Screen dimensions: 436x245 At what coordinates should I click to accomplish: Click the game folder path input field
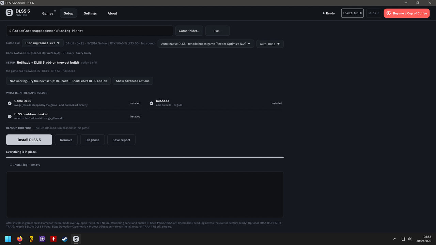click(x=90, y=31)
